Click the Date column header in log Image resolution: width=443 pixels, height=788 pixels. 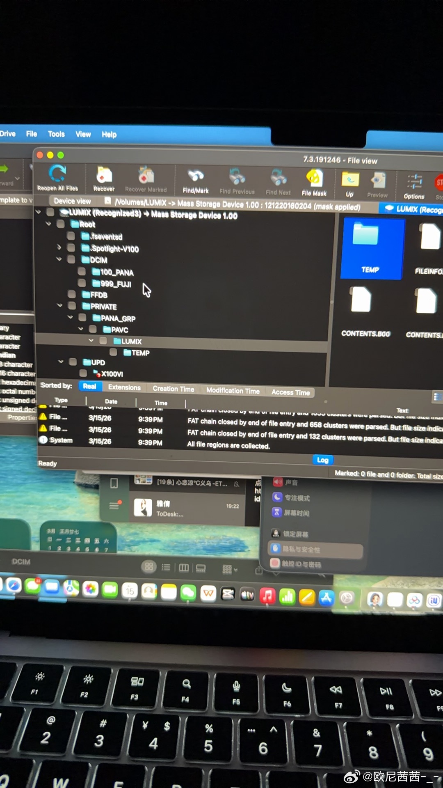click(x=111, y=401)
